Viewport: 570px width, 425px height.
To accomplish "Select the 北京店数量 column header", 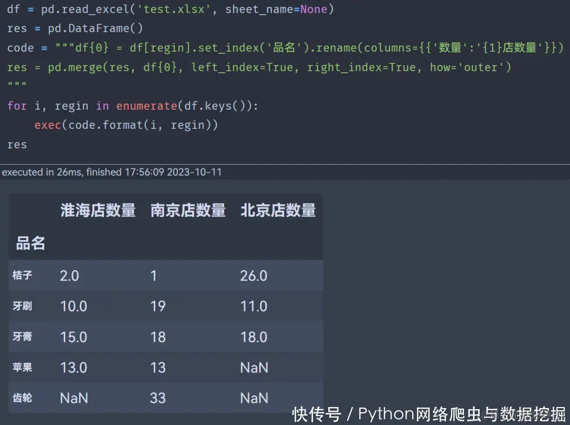I will point(278,210).
